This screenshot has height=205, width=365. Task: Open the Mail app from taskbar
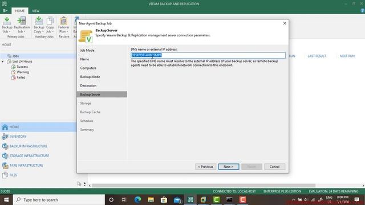point(177,200)
